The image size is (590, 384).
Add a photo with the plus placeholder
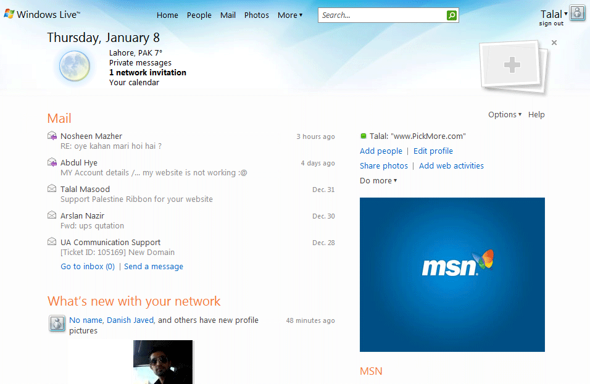click(512, 65)
